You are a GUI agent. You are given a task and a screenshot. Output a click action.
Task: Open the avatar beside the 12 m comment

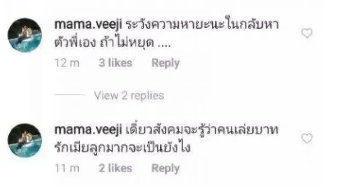point(25,35)
